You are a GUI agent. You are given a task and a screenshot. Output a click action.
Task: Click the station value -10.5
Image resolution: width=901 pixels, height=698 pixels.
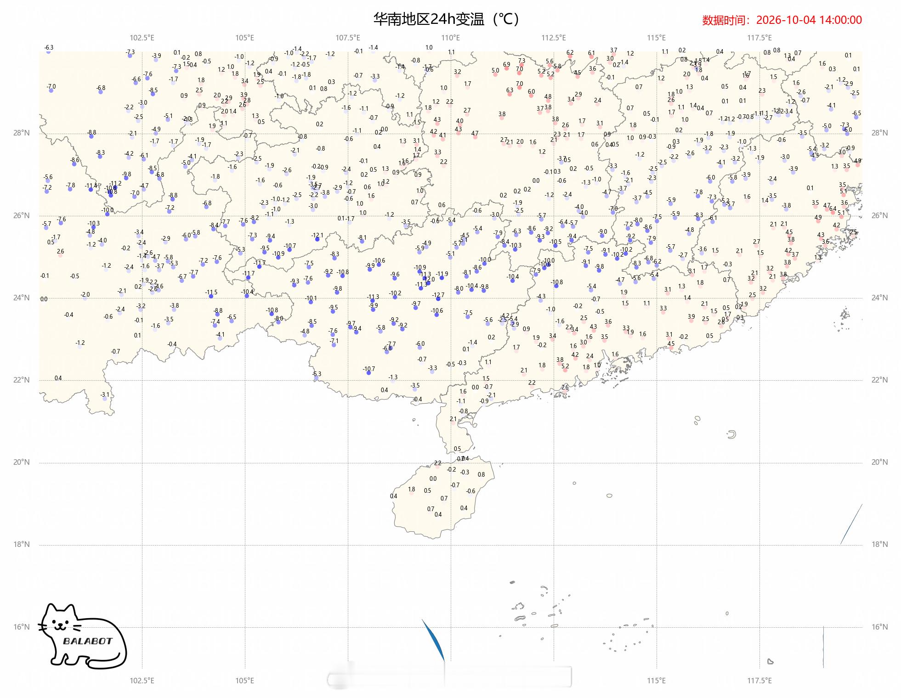coord(555,242)
